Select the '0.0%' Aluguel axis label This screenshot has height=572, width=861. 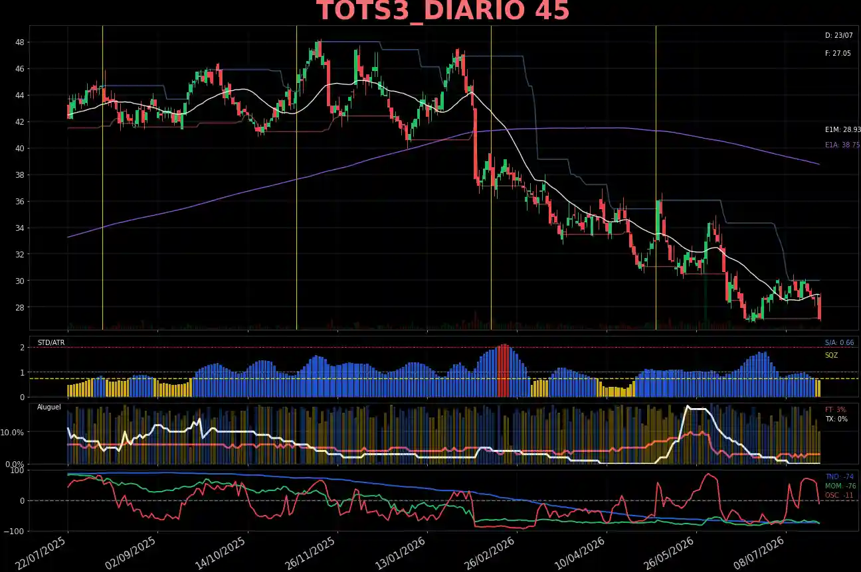(16, 465)
